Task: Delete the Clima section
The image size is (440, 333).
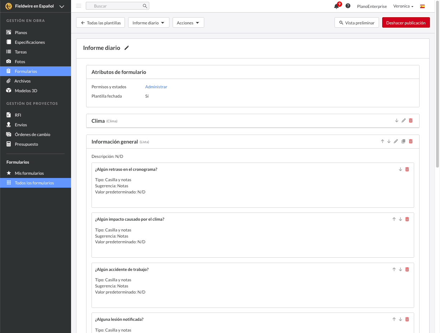Action: click(x=411, y=121)
